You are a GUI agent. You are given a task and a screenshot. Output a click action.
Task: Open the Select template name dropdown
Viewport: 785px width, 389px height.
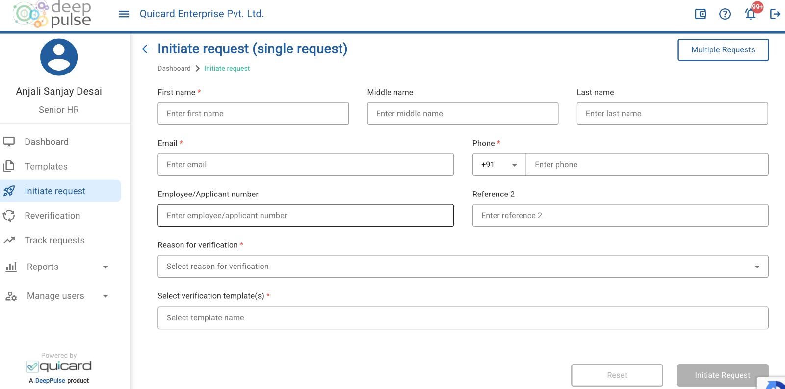[463, 318]
